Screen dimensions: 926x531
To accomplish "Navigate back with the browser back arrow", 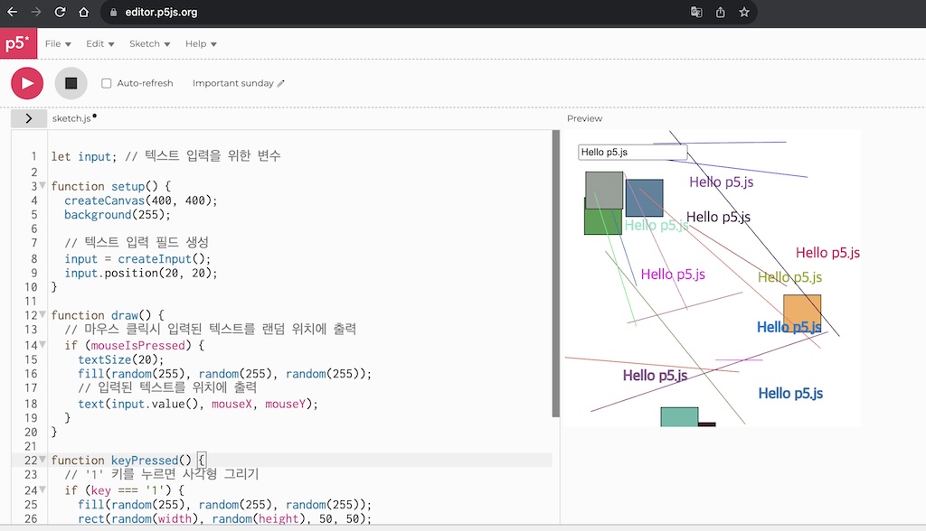I will [13, 12].
